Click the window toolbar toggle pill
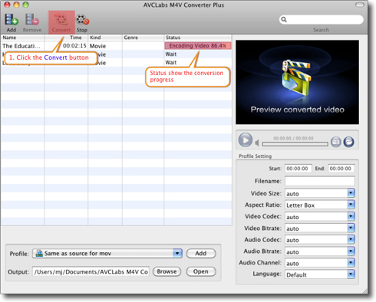 click(x=360, y=5)
